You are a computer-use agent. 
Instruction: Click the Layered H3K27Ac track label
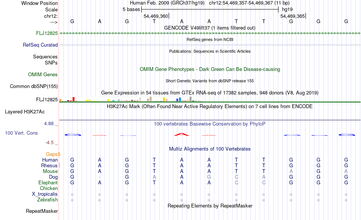tap(25, 112)
